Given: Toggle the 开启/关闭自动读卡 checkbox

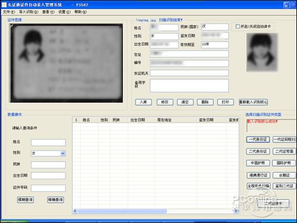Looking at the screenshot, I should (x=238, y=26).
